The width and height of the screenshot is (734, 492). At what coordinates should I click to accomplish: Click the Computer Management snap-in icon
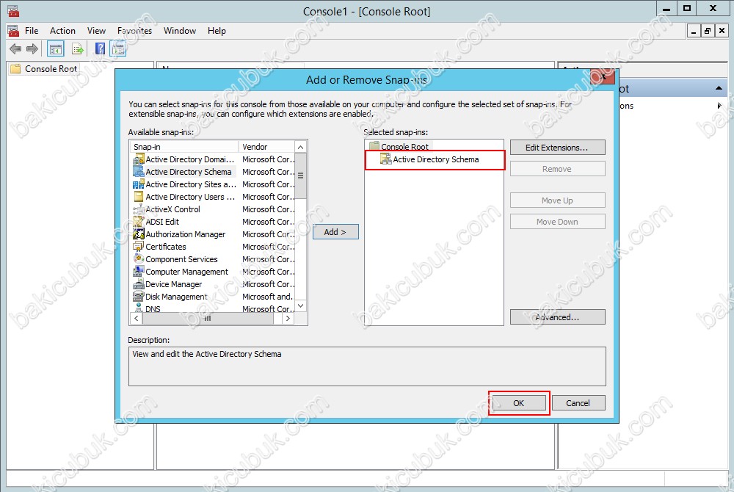[138, 272]
